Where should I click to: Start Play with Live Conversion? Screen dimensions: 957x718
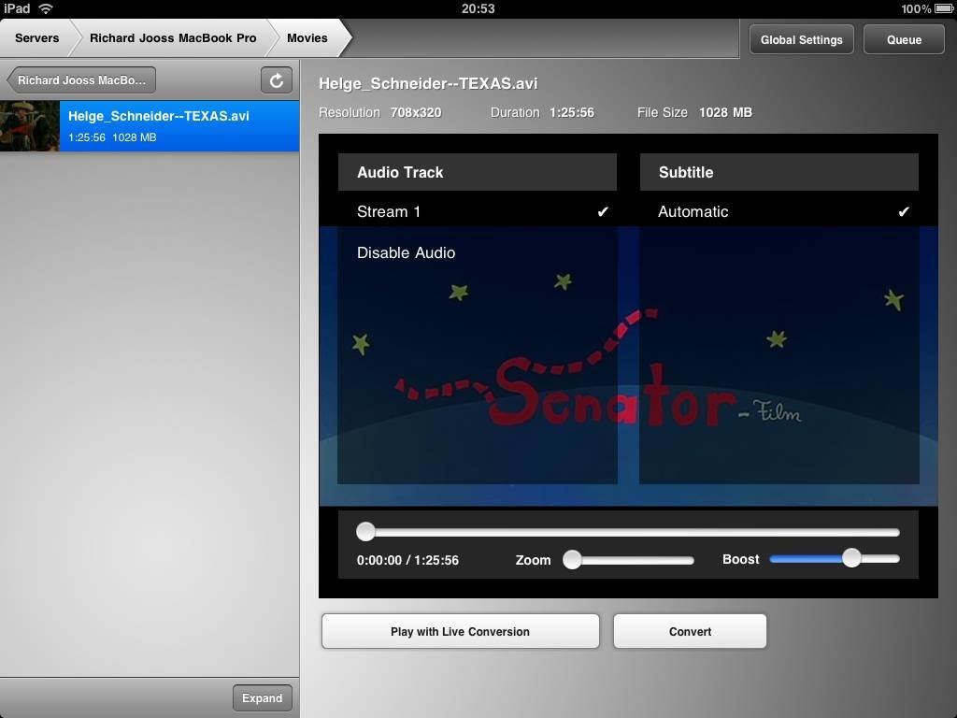460,631
